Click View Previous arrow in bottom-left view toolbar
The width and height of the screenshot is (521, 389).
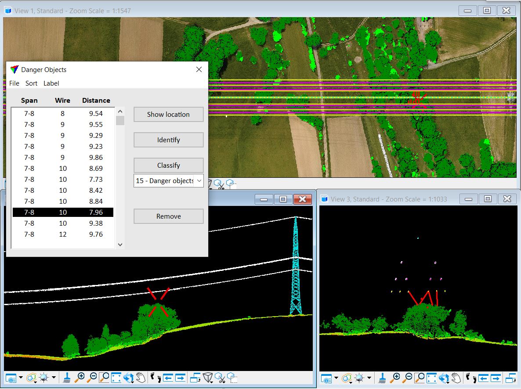click(x=168, y=378)
